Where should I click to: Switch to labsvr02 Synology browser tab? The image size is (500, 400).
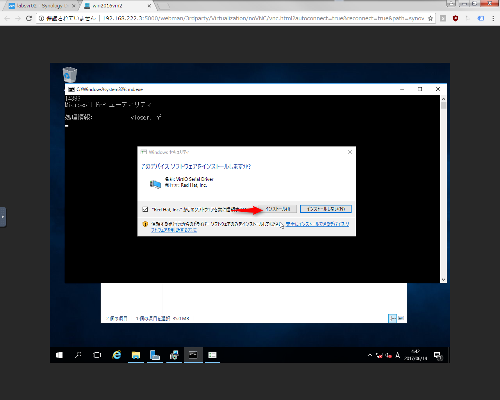(x=42, y=6)
